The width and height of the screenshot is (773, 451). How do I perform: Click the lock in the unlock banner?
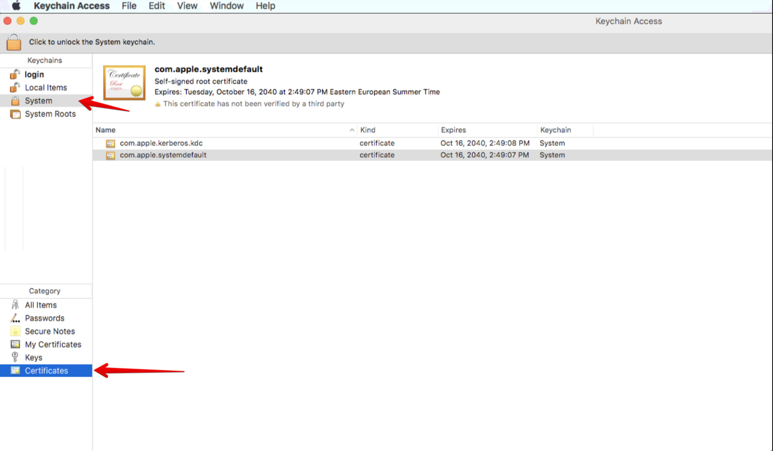click(x=13, y=42)
